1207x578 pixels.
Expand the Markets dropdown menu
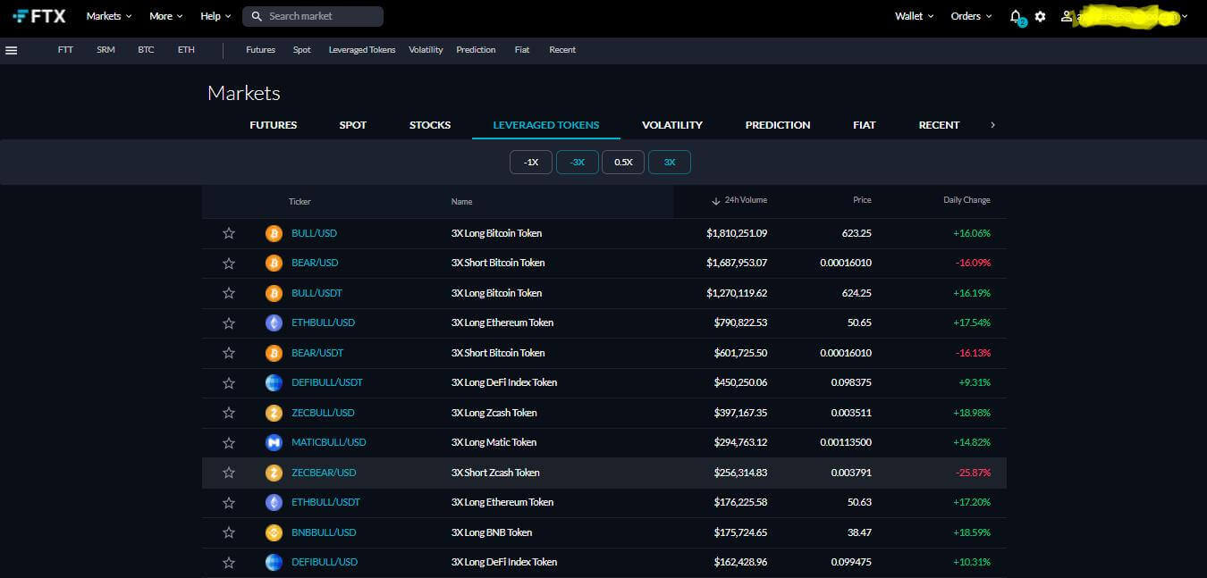(108, 16)
